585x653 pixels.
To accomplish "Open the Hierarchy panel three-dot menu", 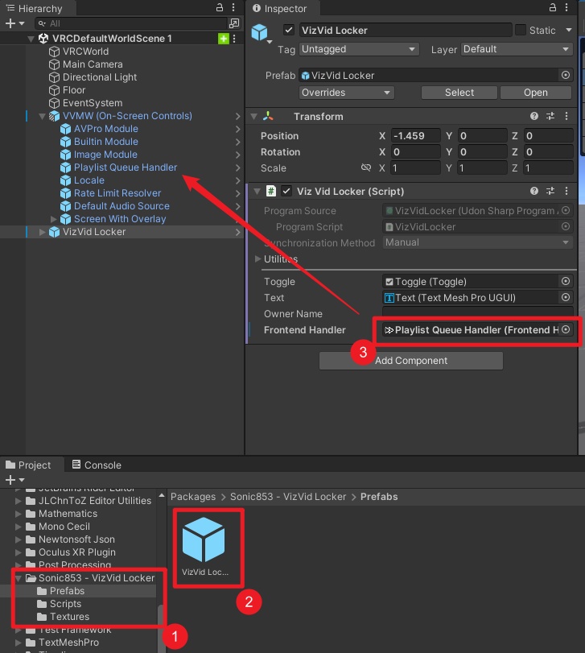I will pyautogui.click(x=233, y=7).
